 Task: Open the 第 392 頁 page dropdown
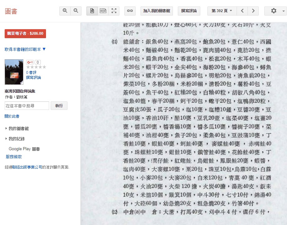[x=222, y=11]
